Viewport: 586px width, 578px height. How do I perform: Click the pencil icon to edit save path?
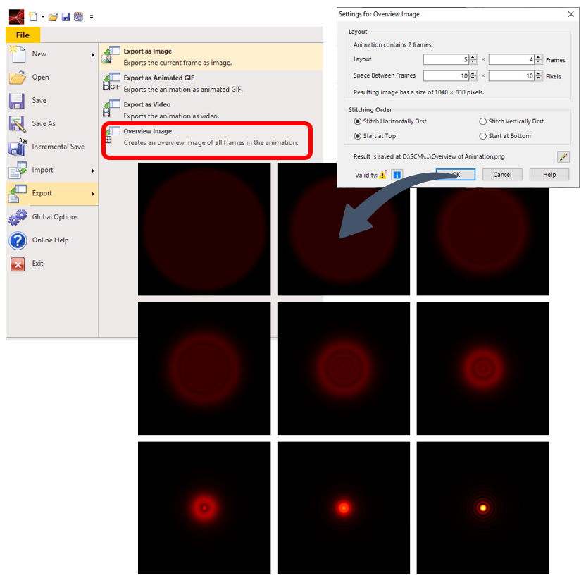563,156
